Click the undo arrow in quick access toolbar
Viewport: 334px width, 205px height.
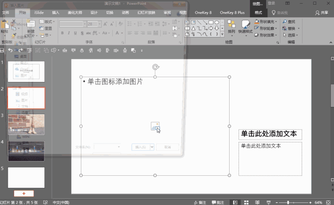click(10, 50)
